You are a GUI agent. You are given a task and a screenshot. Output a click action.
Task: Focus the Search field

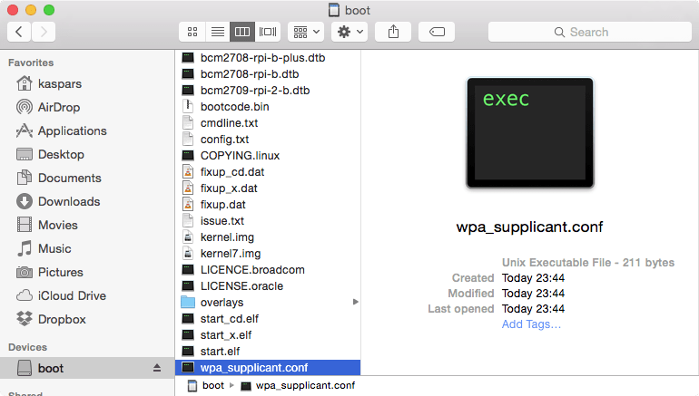590,32
